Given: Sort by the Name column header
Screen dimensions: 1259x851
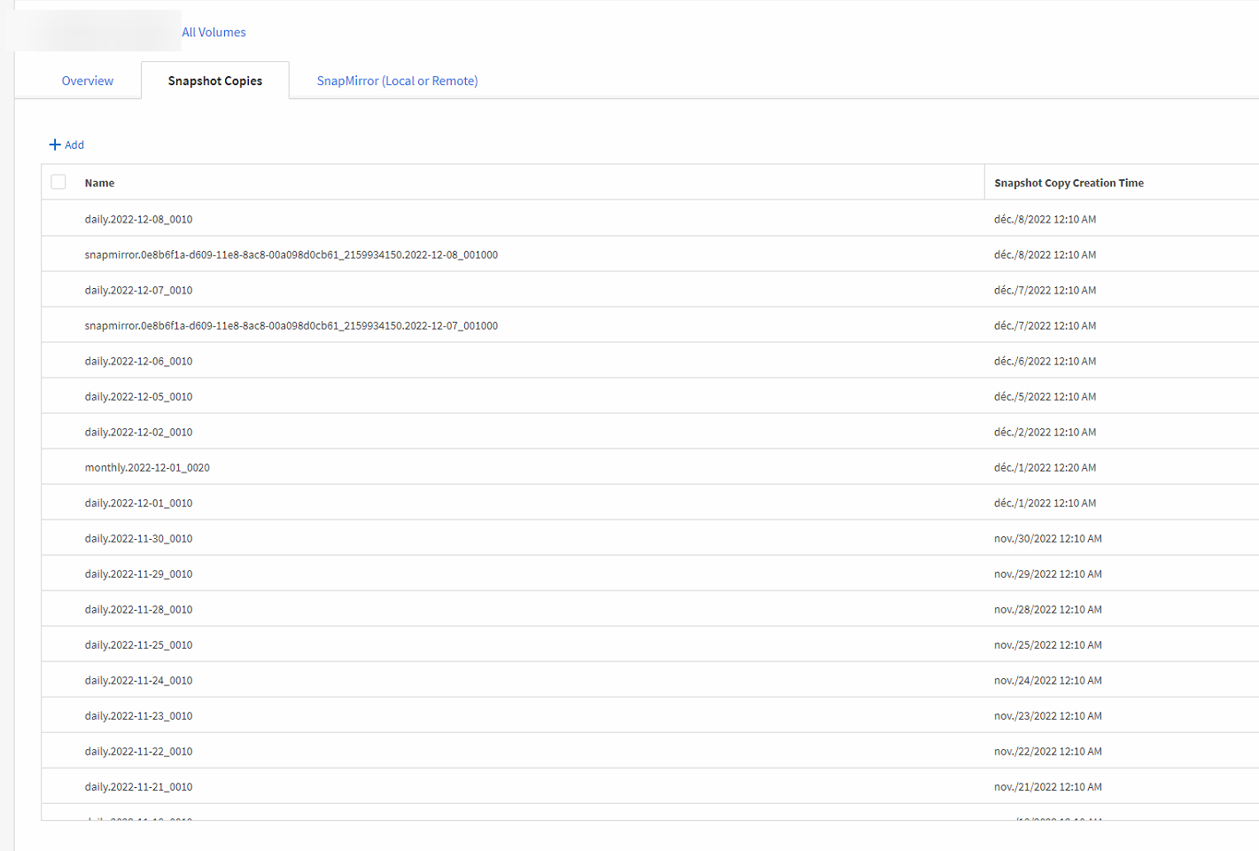Looking at the screenshot, I should coord(99,183).
